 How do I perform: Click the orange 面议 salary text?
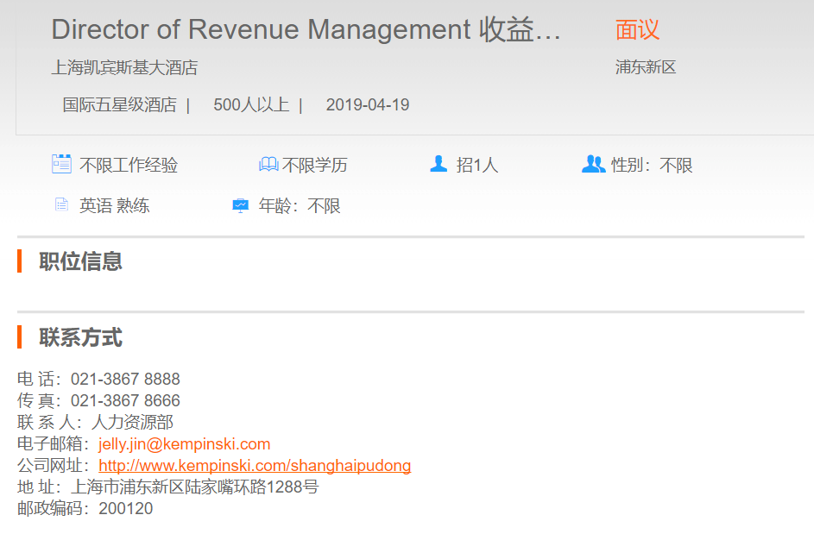coord(637,30)
